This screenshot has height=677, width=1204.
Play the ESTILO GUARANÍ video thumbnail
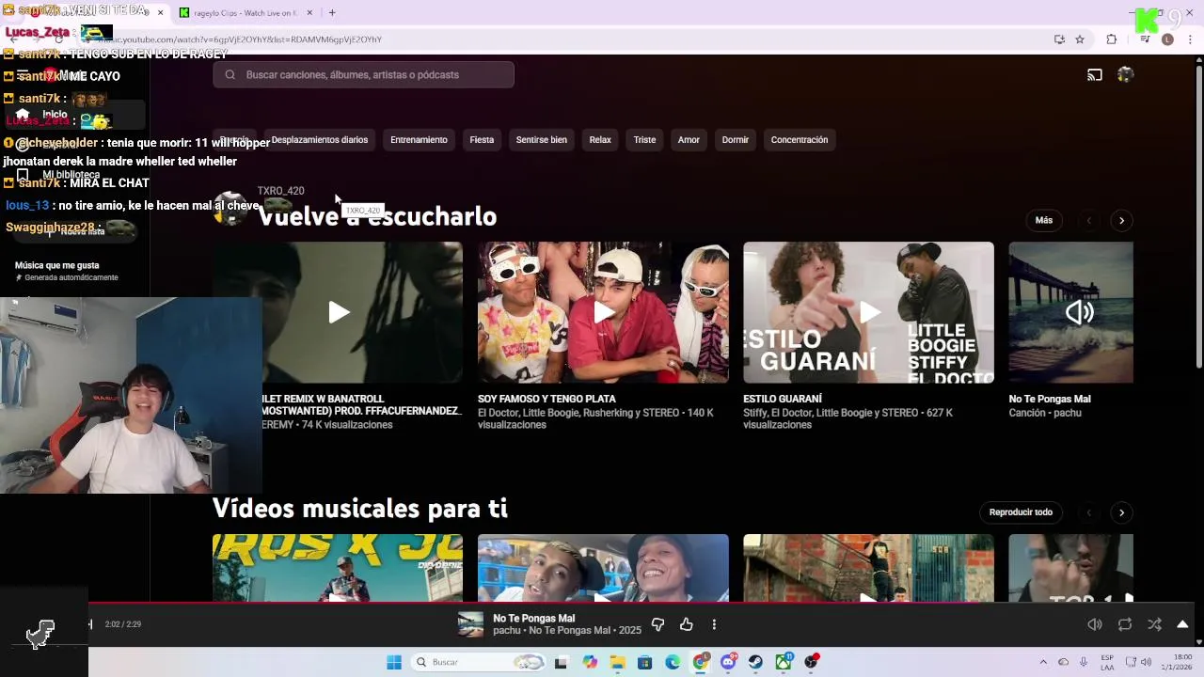pos(868,312)
